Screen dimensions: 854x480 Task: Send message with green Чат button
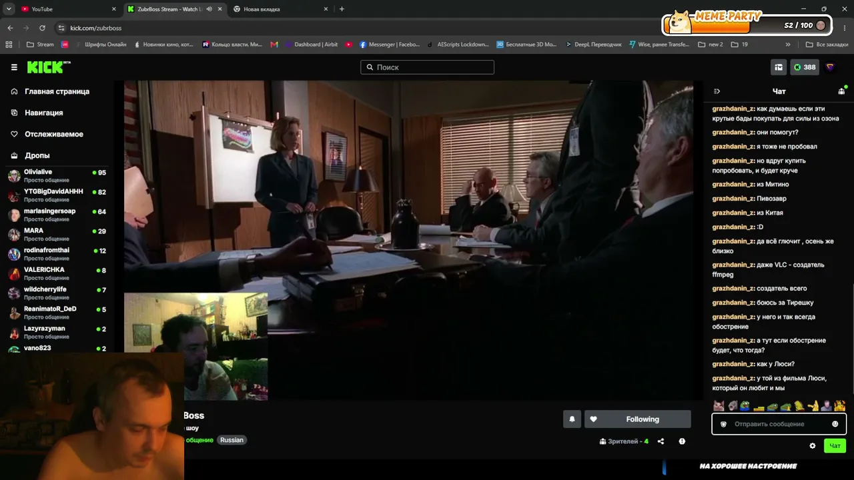[x=835, y=446]
